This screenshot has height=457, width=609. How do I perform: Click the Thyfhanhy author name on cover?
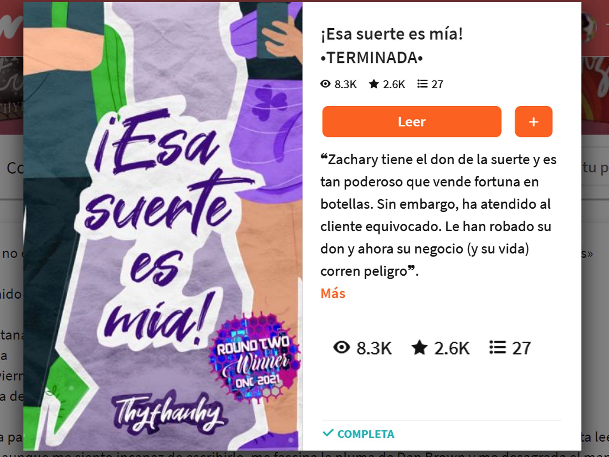pos(169,413)
